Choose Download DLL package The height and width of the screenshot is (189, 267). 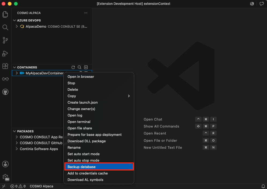click(x=99, y=141)
